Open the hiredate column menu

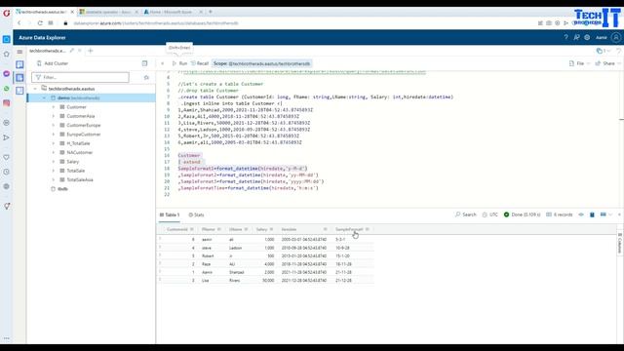pyautogui.click(x=325, y=229)
